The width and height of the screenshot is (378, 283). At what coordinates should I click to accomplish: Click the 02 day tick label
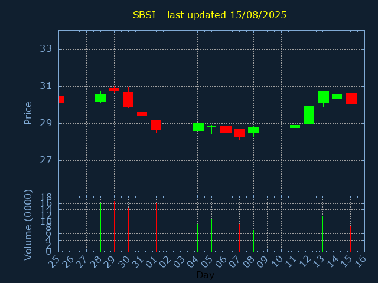coord(165,262)
